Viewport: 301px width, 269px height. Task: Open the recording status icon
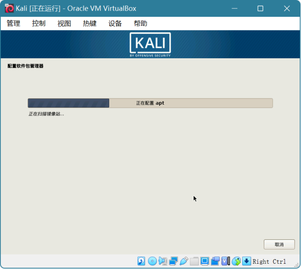[x=215, y=261]
